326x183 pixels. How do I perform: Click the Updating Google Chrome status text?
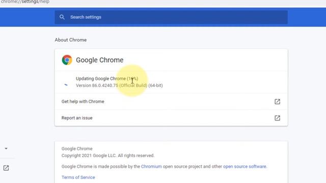[x=107, y=79]
